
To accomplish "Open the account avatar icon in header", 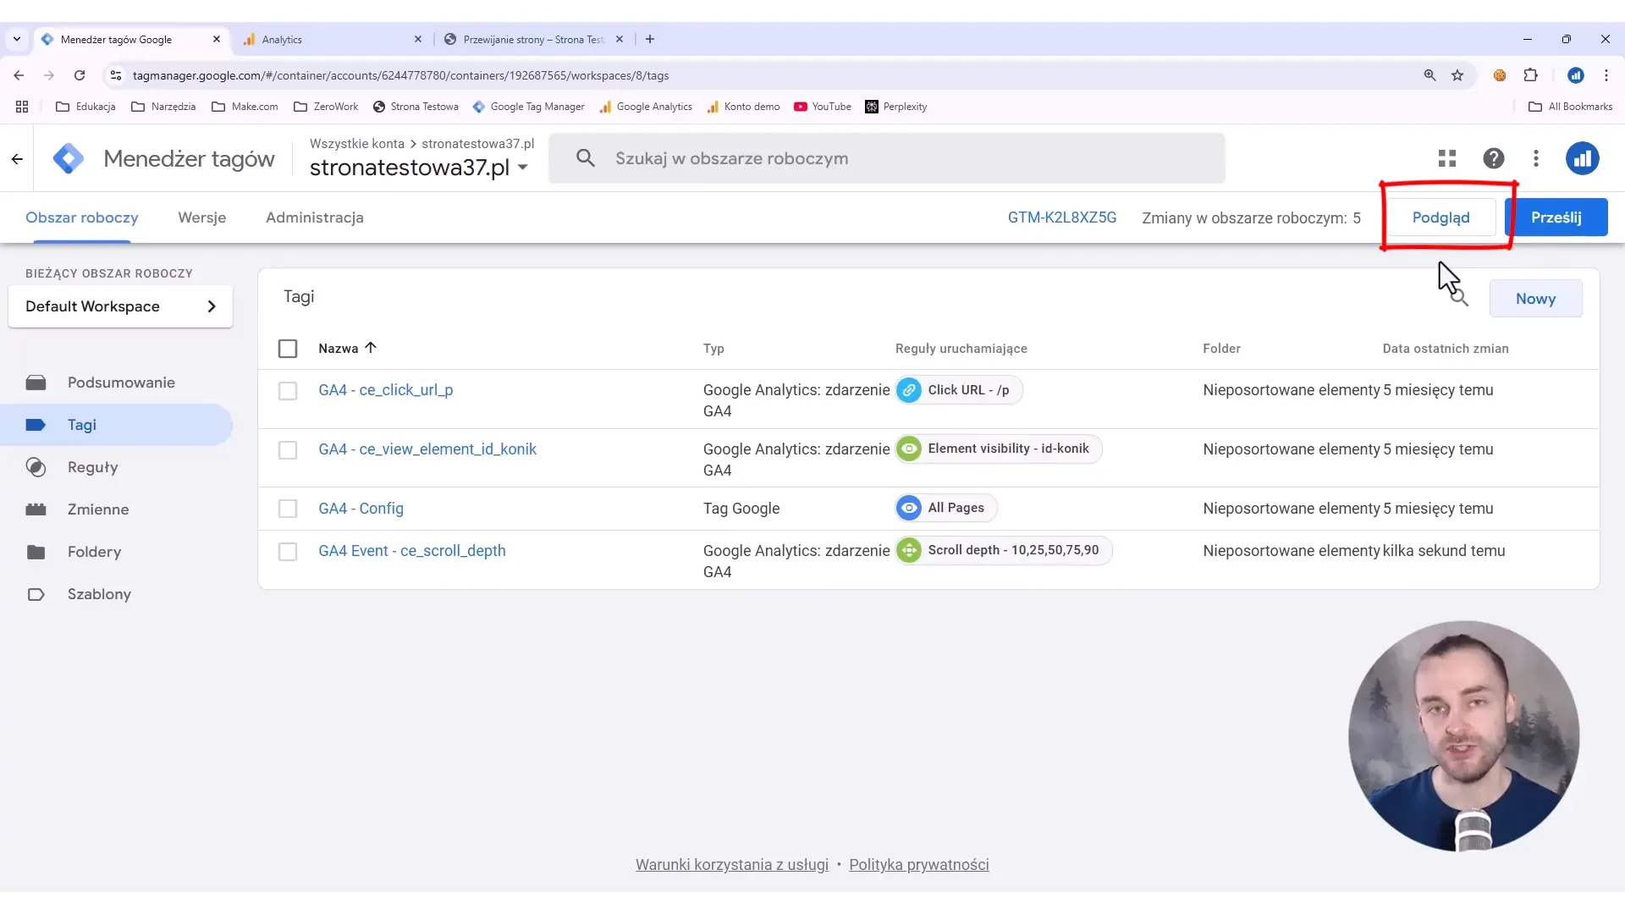I will [x=1582, y=158].
